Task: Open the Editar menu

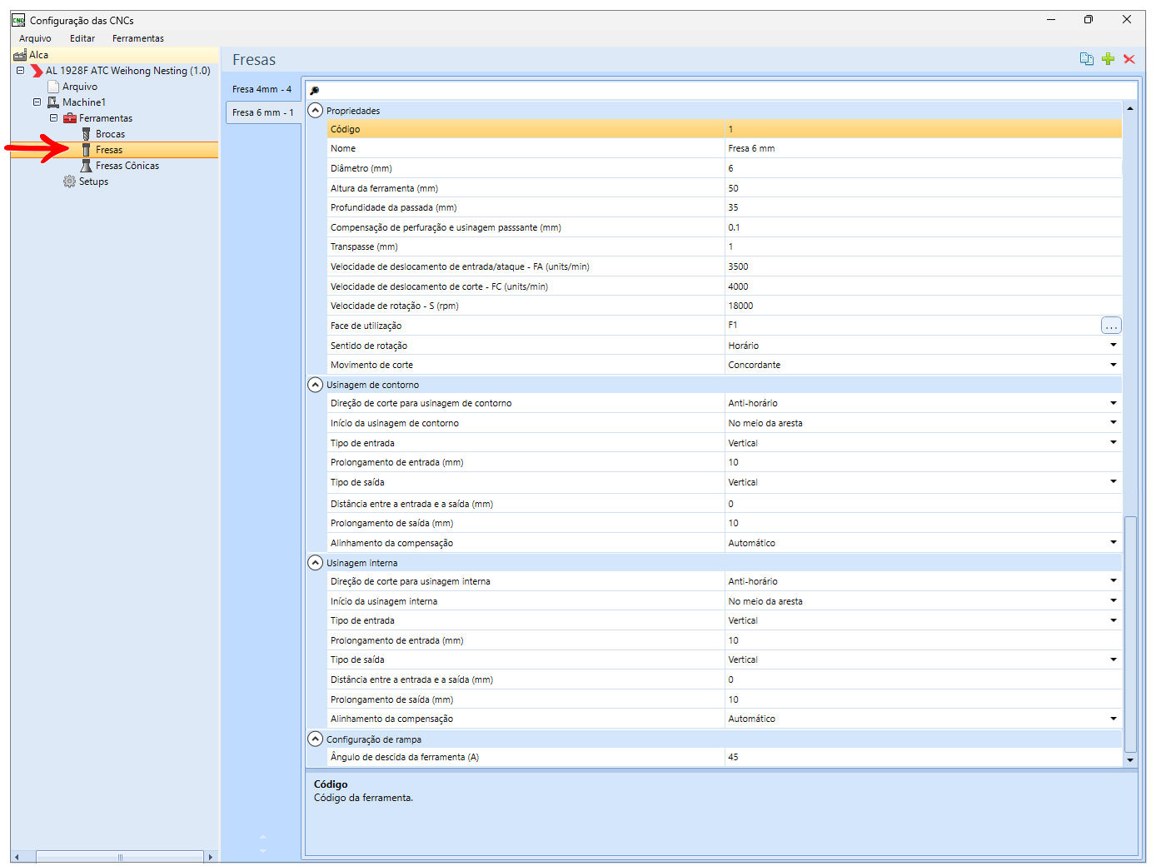Action: 82,38
